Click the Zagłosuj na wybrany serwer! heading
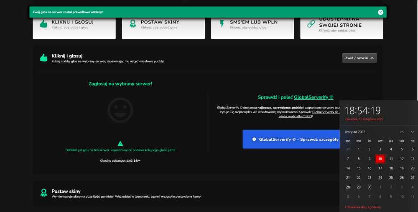 click(x=120, y=84)
